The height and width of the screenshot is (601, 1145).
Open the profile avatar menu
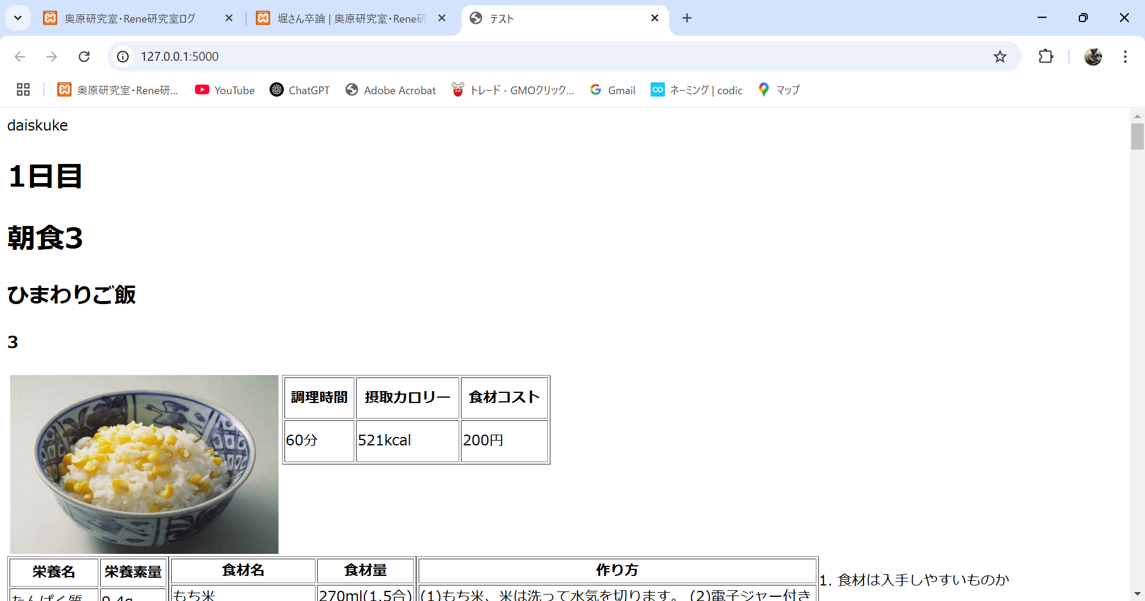(x=1094, y=56)
